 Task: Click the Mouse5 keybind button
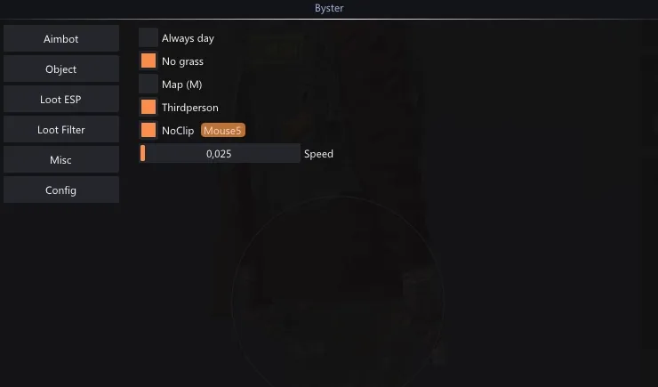223,131
